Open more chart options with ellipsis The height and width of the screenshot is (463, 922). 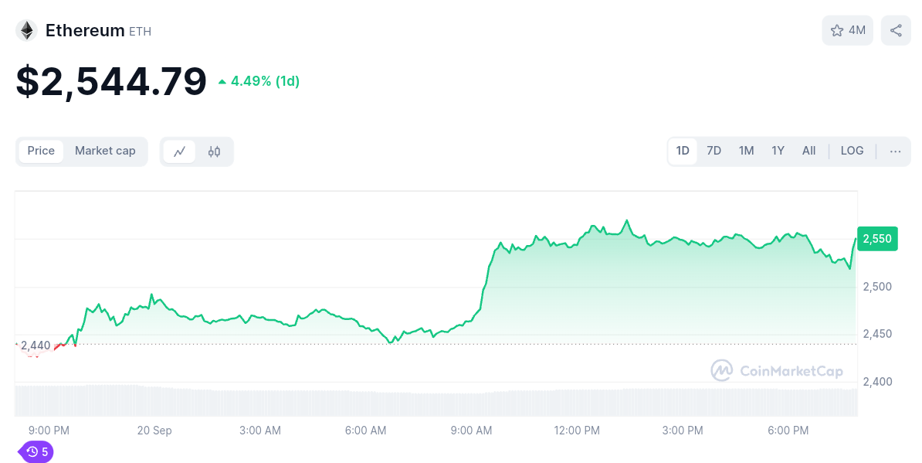[x=895, y=151]
